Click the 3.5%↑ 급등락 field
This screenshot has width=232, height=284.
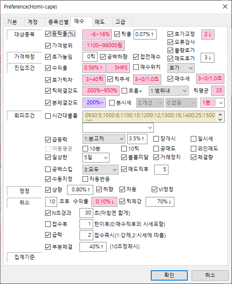(137, 139)
